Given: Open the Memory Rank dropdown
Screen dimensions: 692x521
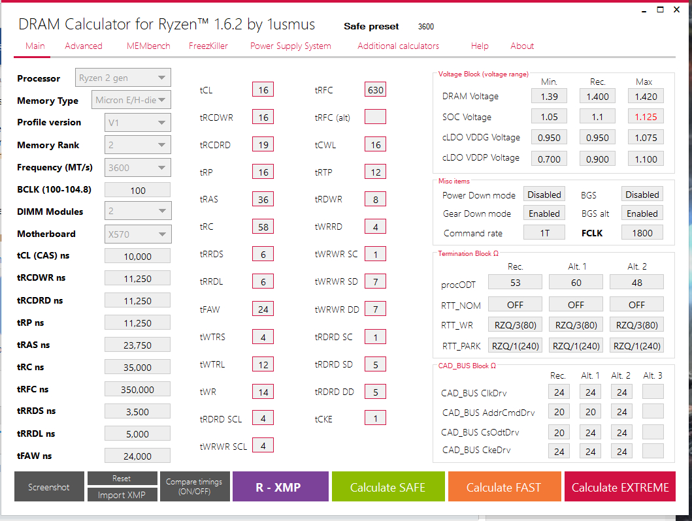Looking at the screenshot, I should point(138,144).
